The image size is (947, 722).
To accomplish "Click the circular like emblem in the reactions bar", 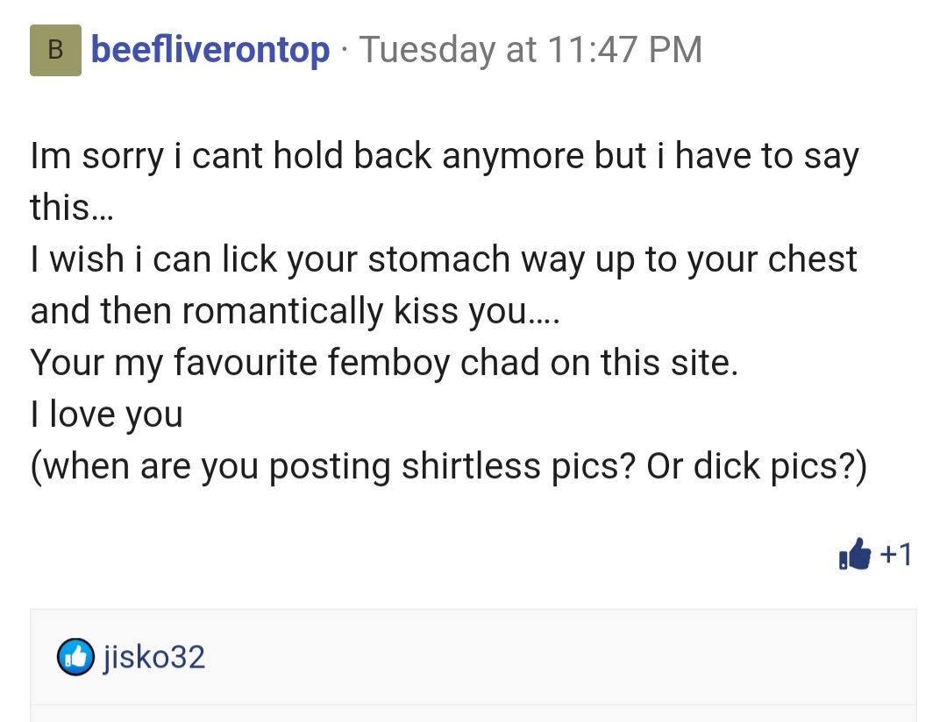I will (75, 657).
